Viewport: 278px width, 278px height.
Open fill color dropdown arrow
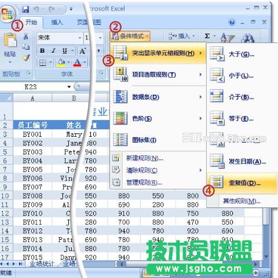coord(68,63)
